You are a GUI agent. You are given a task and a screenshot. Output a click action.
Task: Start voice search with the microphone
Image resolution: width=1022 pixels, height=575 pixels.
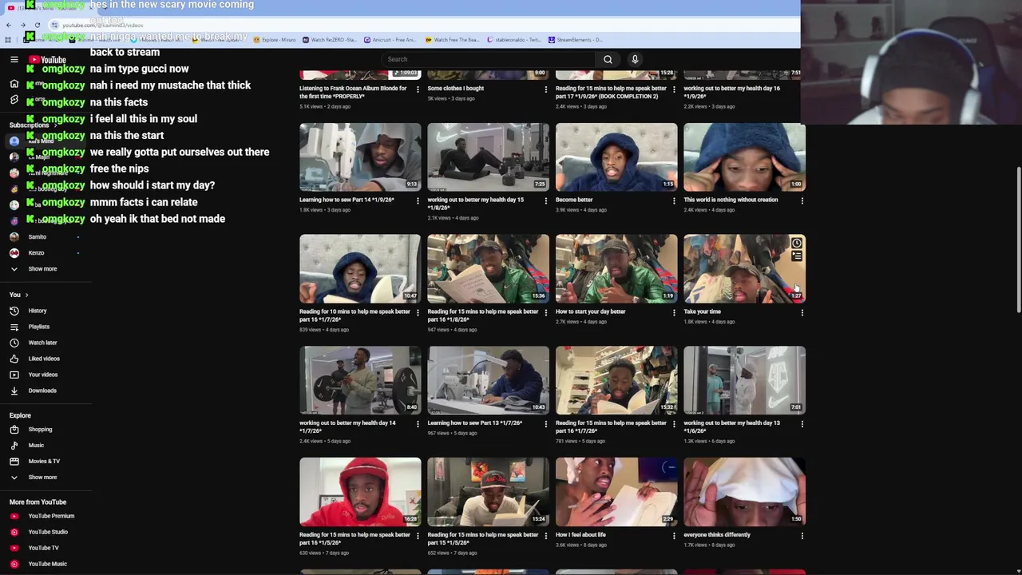click(x=635, y=59)
